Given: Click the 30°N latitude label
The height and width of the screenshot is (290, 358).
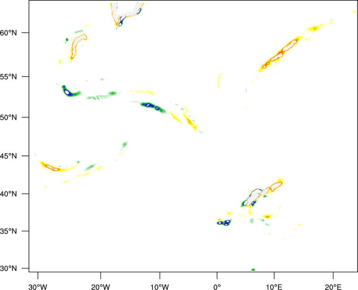Looking at the screenshot, I should tap(9, 269).
